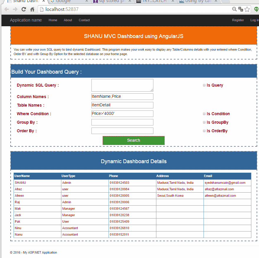Close the Using try catch tab

(216, 1)
